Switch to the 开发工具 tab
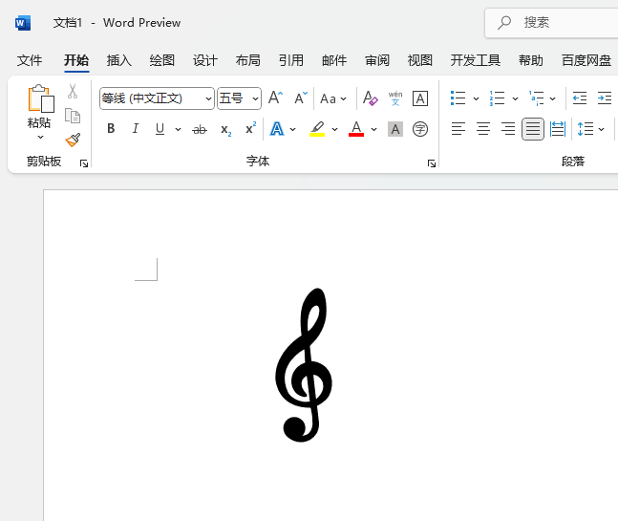The height and width of the screenshot is (521, 618). [x=476, y=60]
